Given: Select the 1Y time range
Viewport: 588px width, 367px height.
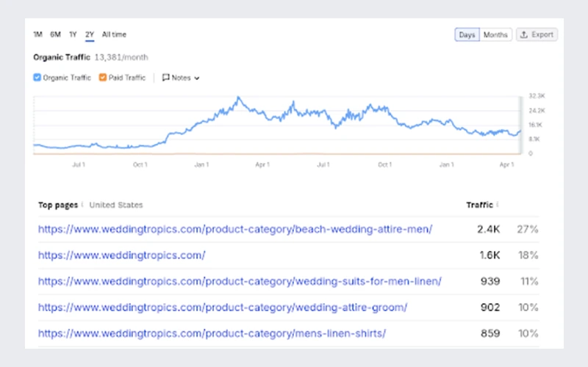Looking at the screenshot, I should pos(73,34).
